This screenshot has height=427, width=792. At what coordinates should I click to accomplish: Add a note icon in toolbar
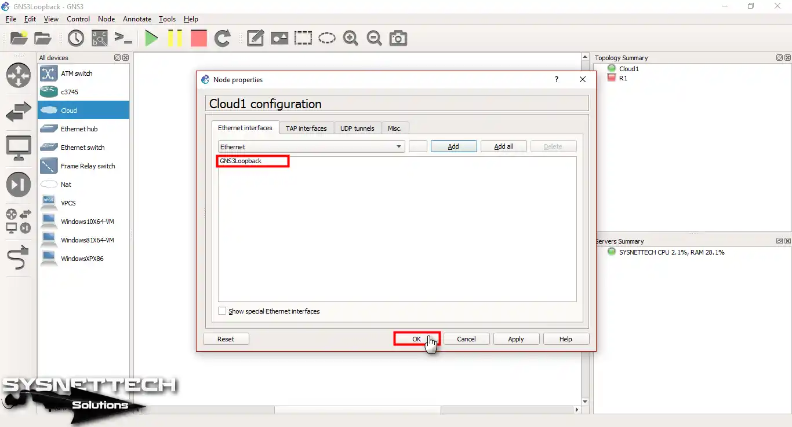(255, 39)
